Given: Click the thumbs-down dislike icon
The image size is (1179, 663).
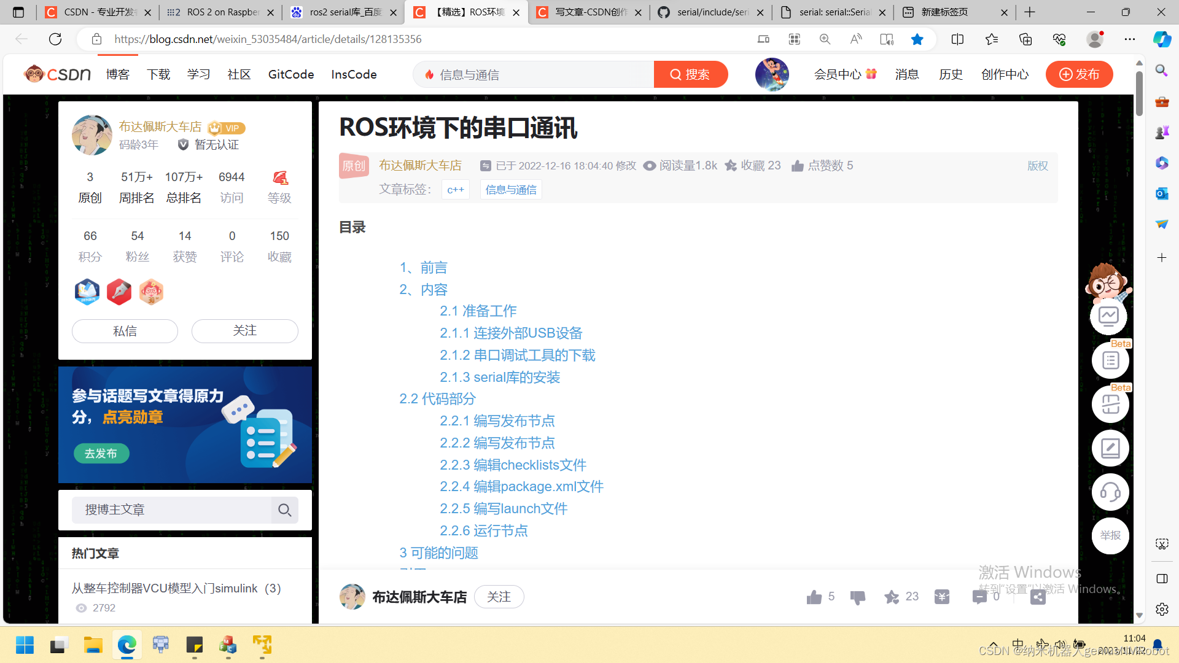Looking at the screenshot, I should pyautogui.click(x=858, y=597).
